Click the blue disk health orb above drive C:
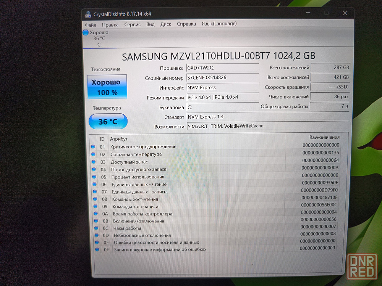Image resolution: width=382 pixels, height=286 pixels. [x=86, y=33]
